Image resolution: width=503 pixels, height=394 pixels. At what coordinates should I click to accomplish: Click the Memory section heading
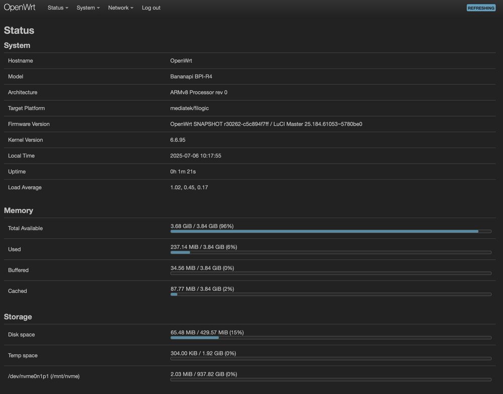18,210
